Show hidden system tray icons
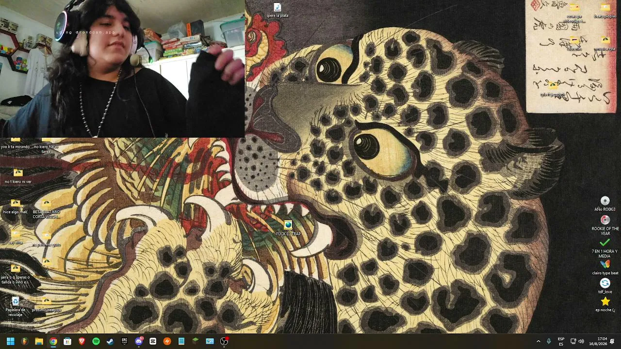621x349 pixels. pos(538,341)
